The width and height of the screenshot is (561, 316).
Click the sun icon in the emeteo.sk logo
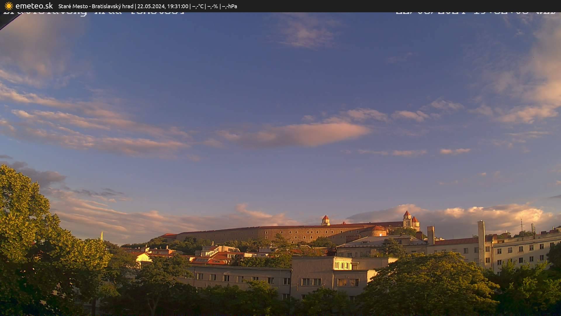(9, 6)
